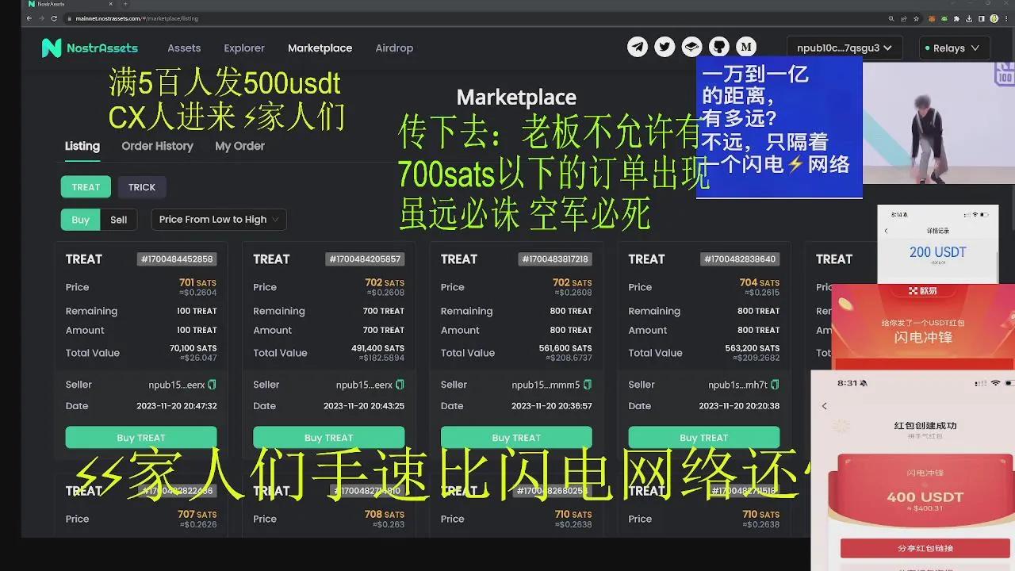Click the 491,400 SATS total value
This screenshot has height=571, width=1015.
(377, 348)
